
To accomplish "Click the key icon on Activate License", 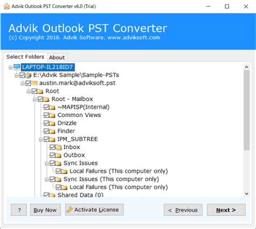I will [70, 210].
